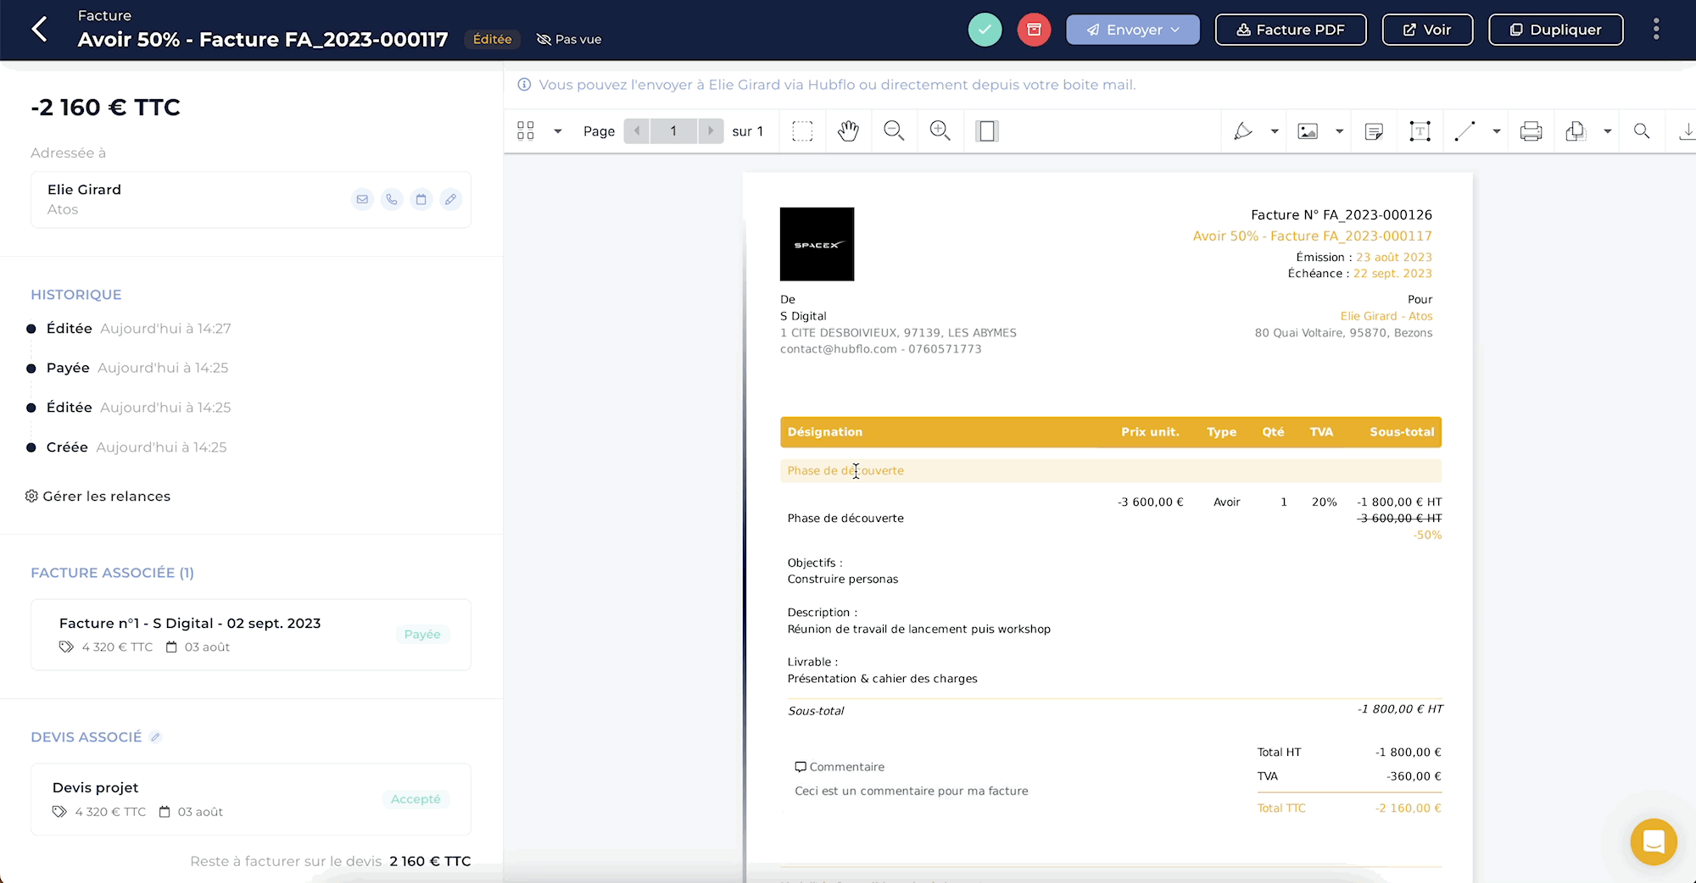Click Avoir 50% - Facture FA_2023-000117 orange title
1696x883 pixels.
tap(1312, 236)
